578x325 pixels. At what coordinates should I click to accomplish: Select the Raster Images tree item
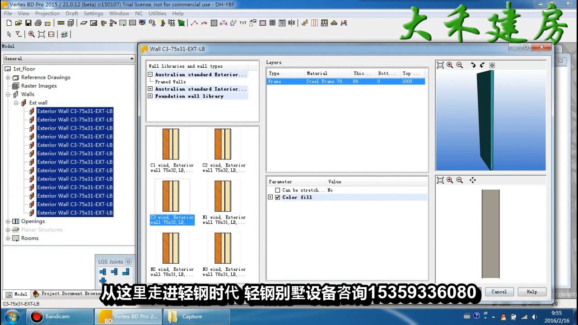pos(39,86)
